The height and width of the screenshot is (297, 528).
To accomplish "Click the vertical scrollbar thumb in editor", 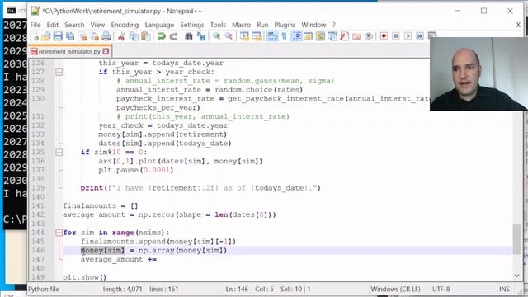I will [517, 239].
